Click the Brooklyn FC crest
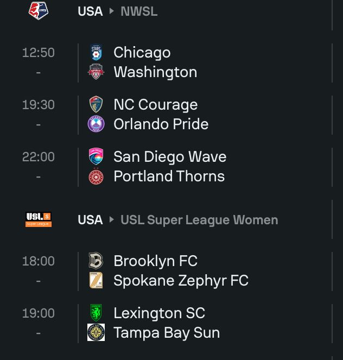The width and height of the screenshot is (343, 360). tap(96, 261)
